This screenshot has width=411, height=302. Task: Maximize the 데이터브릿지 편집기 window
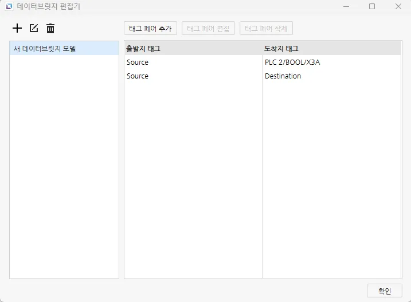pos(372,7)
